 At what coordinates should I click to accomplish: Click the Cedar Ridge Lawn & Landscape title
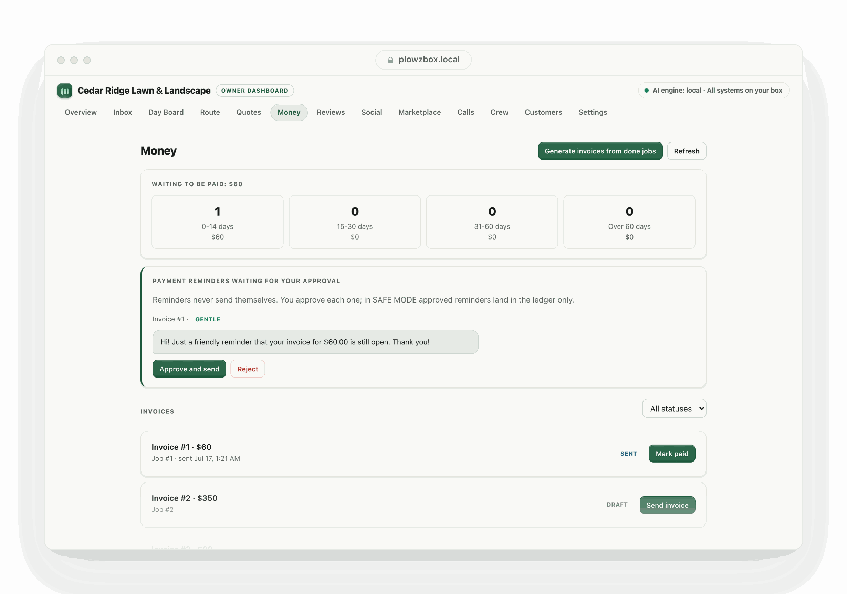point(144,91)
